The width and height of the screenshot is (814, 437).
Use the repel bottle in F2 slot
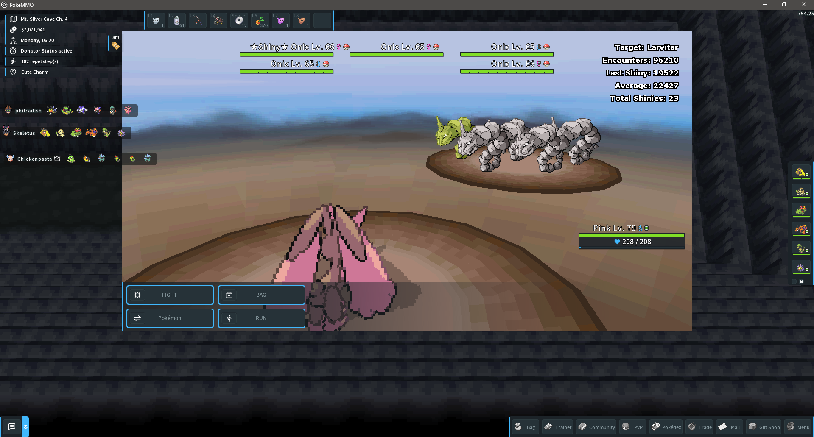(177, 20)
